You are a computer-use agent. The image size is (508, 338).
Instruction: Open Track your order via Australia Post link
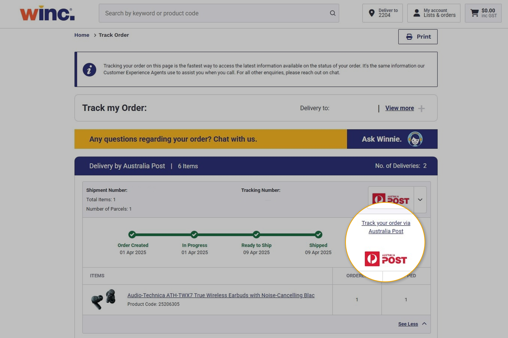pos(386,227)
